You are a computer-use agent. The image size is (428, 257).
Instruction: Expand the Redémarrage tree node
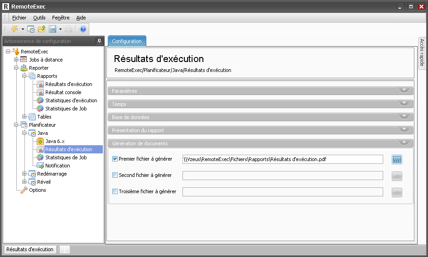pos(24,173)
